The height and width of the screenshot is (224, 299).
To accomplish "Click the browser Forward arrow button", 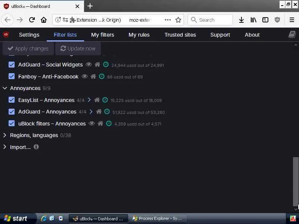I will (x=20, y=20).
